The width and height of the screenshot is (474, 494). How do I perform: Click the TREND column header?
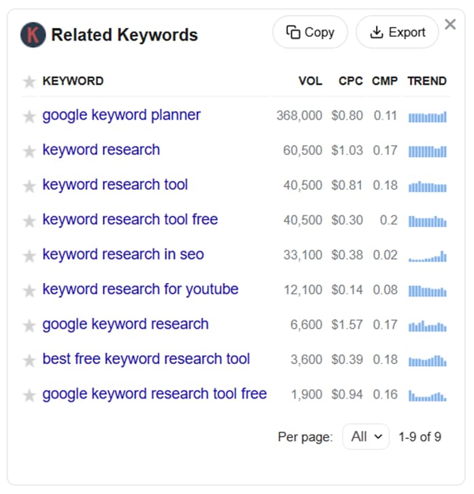427,81
